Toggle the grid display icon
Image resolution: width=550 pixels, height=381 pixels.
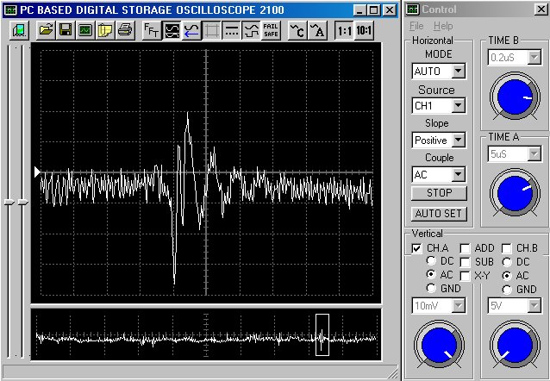pyautogui.click(x=211, y=30)
